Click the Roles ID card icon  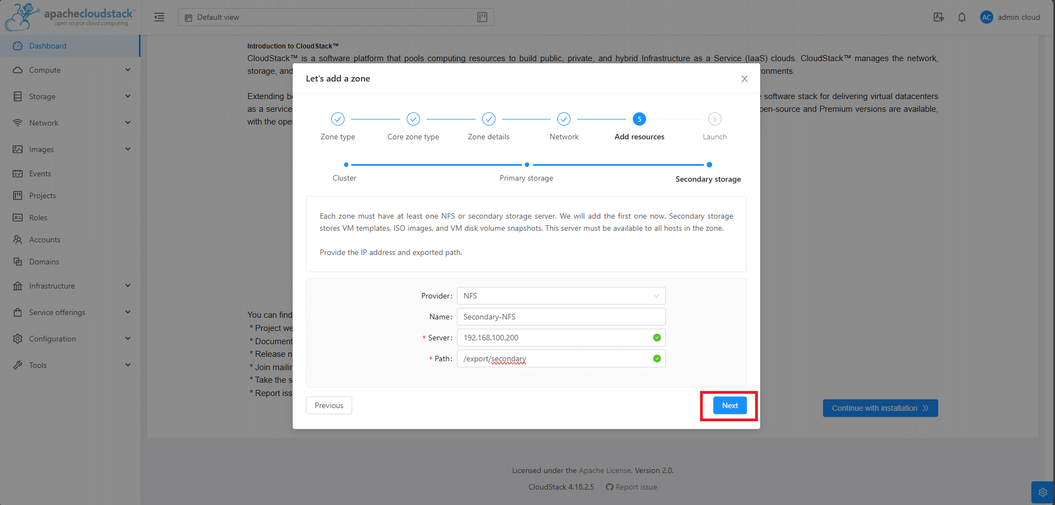coord(18,218)
